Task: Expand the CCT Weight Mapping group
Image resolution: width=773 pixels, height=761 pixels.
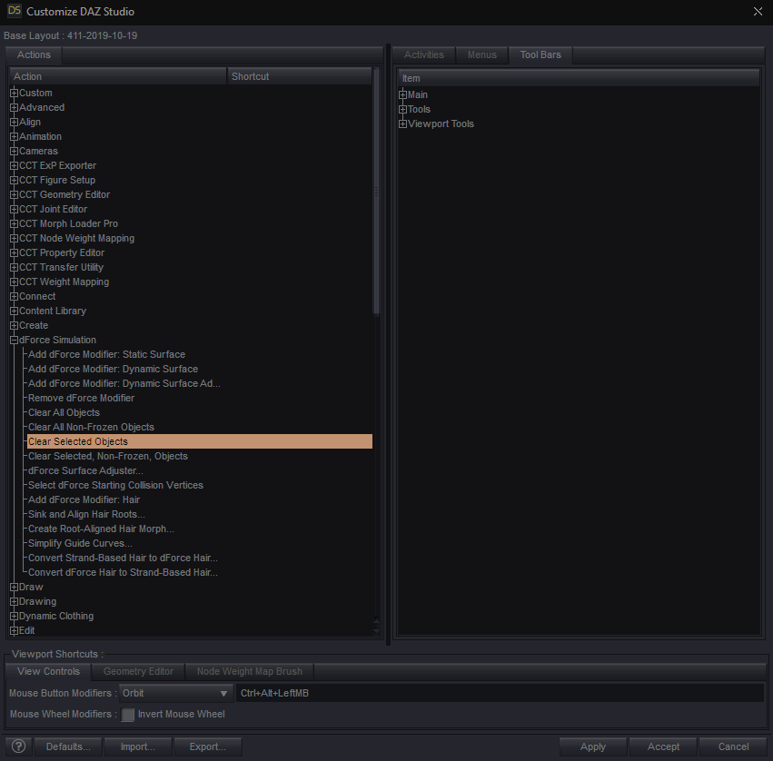Action: coord(15,282)
